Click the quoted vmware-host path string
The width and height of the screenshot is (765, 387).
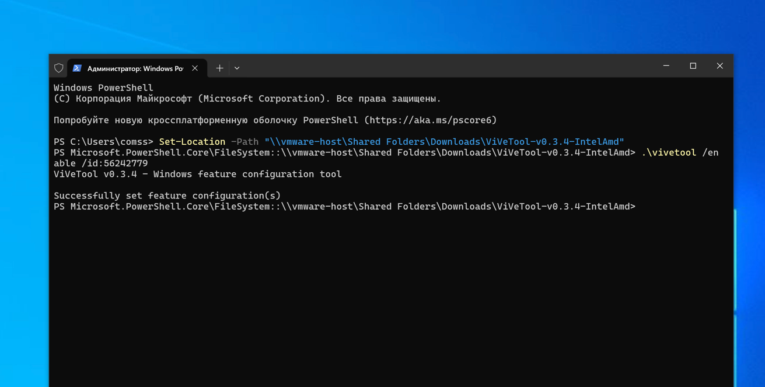pyautogui.click(x=443, y=142)
